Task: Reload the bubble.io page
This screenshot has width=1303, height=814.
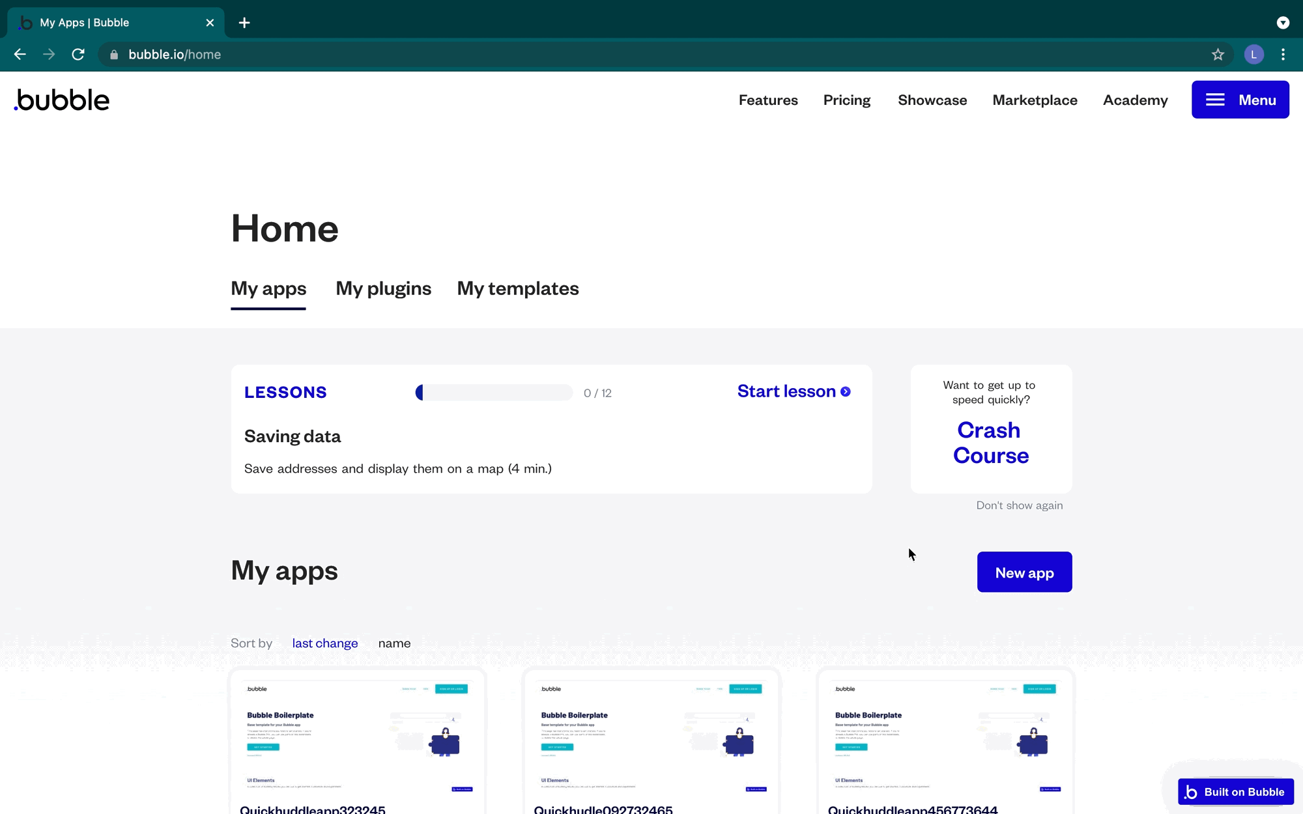Action: coord(78,55)
